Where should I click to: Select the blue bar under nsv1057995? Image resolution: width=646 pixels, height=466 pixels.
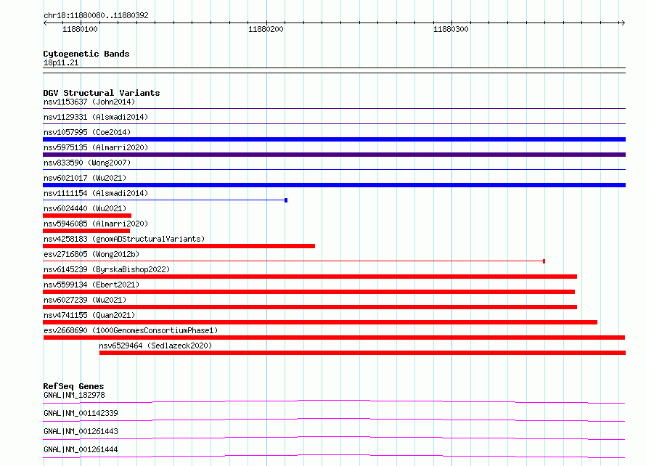click(x=334, y=139)
